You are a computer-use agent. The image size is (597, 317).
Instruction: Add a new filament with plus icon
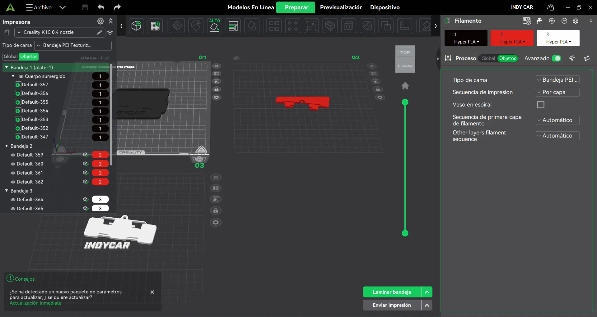[552, 21]
